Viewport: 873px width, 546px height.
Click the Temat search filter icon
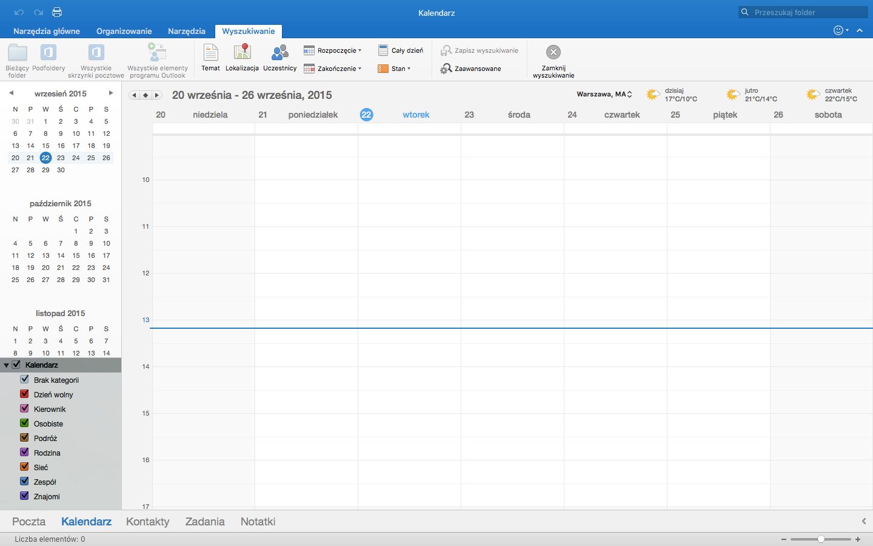click(210, 58)
